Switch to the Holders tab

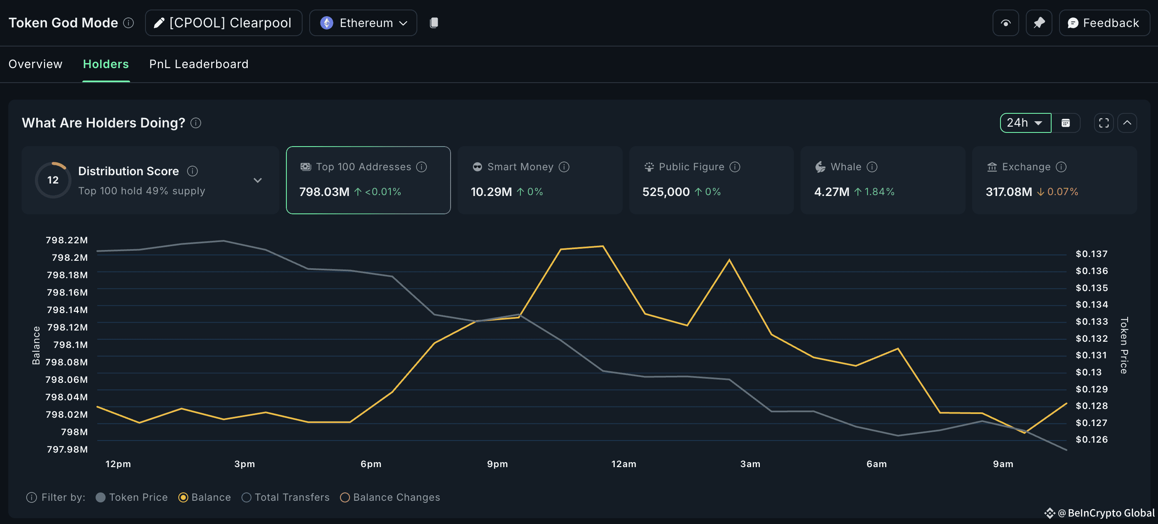coord(106,64)
